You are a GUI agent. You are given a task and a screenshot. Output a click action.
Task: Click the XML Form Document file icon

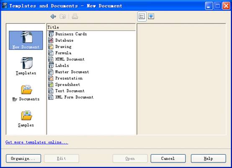coord(51,97)
